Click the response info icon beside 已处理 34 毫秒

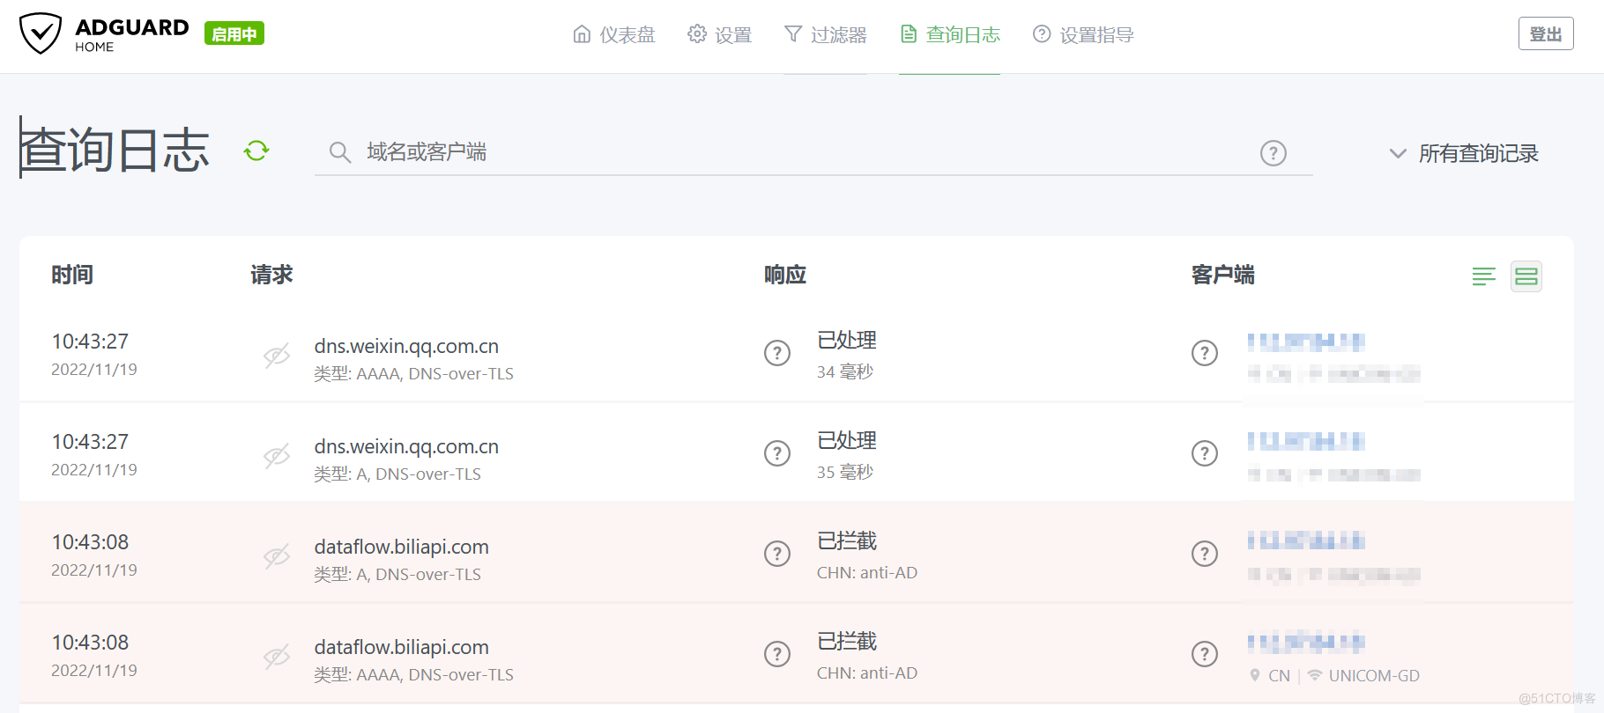point(776,353)
